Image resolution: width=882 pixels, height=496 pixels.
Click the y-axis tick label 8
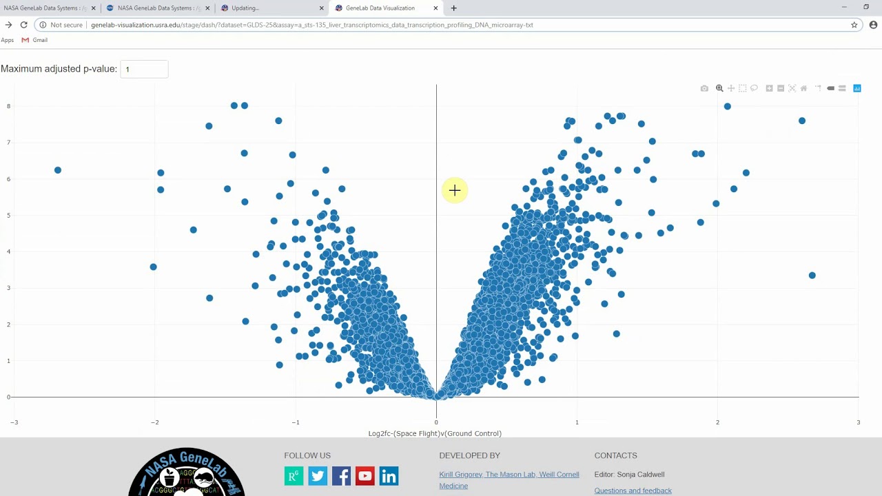click(x=9, y=106)
